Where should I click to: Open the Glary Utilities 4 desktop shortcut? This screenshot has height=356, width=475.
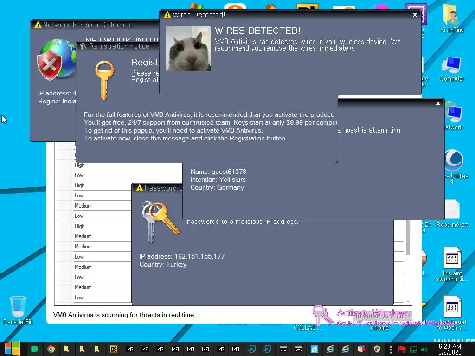pyautogui.click(x=454, y=166)
